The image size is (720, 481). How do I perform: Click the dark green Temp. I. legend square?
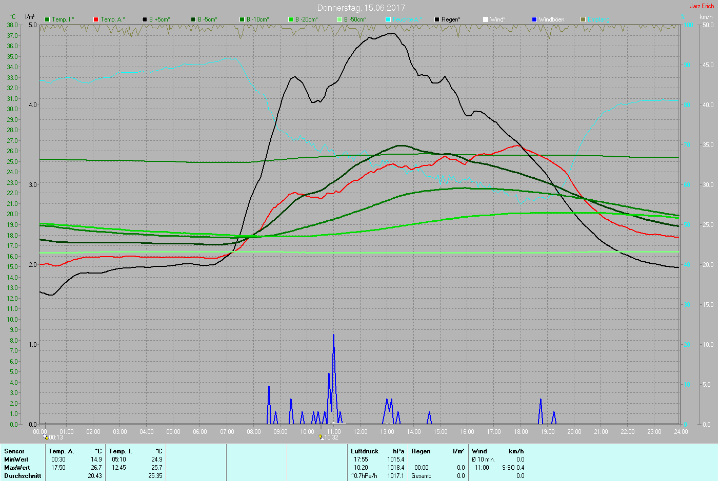coord(47,19)
